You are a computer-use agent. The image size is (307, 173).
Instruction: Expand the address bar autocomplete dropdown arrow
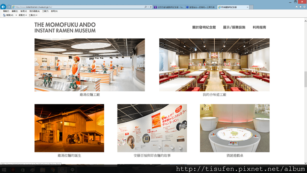tap(148, 7)
